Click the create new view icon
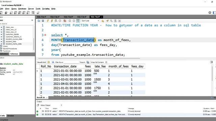The height and width of the screenshot is (121, 216). point(20,13)
